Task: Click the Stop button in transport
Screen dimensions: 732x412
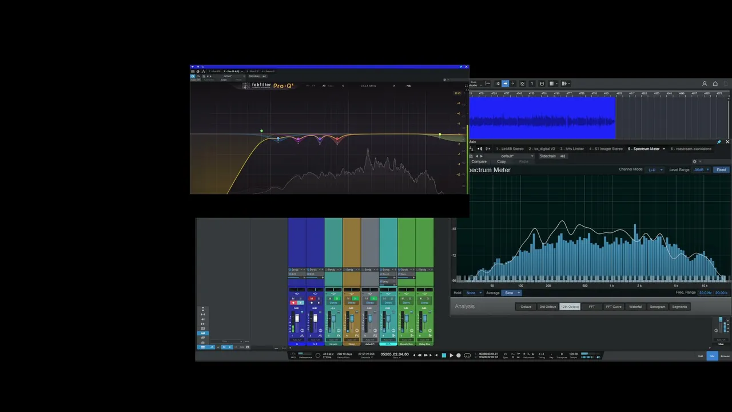Action: click(444, 355)
